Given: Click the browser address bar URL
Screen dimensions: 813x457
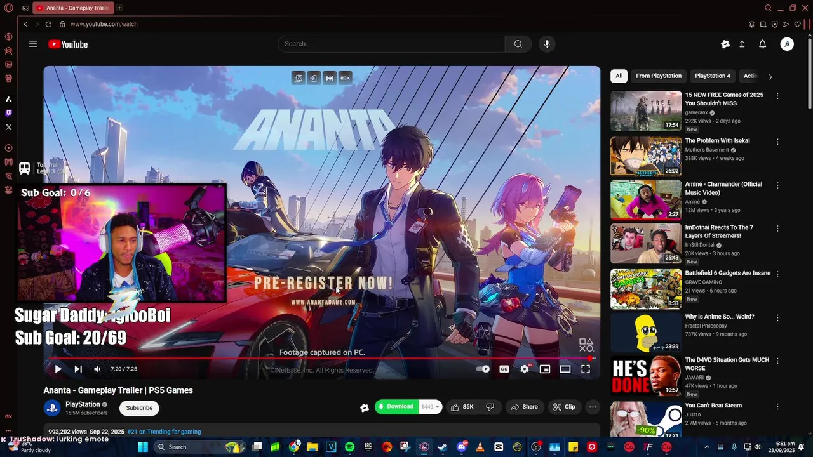Looking at the screenshot, I should click(104, 24).
